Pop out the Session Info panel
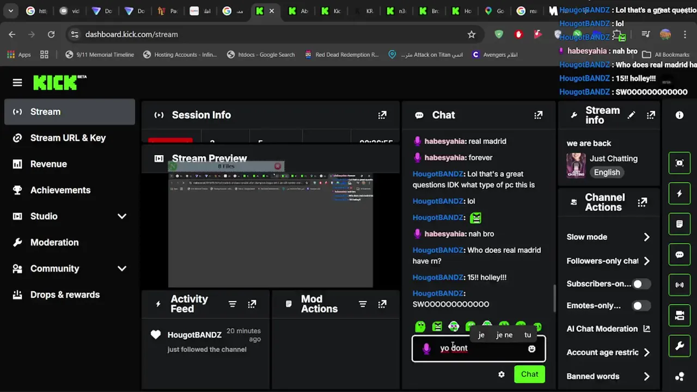Image resolution: width=697 pixels, height=392 pixels. click(x=382, y=115)
